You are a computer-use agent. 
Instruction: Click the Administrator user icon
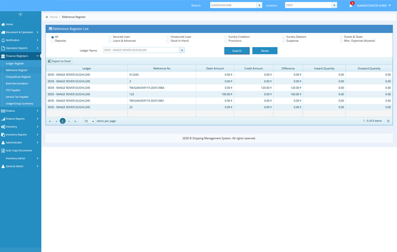tap(3, 143)
